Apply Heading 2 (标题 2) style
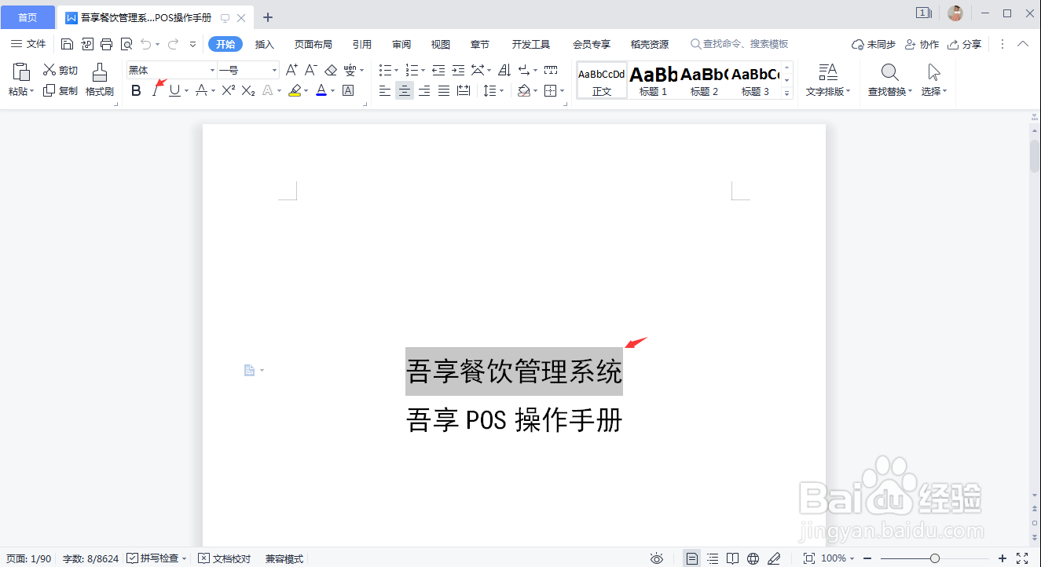 [705, 80]
